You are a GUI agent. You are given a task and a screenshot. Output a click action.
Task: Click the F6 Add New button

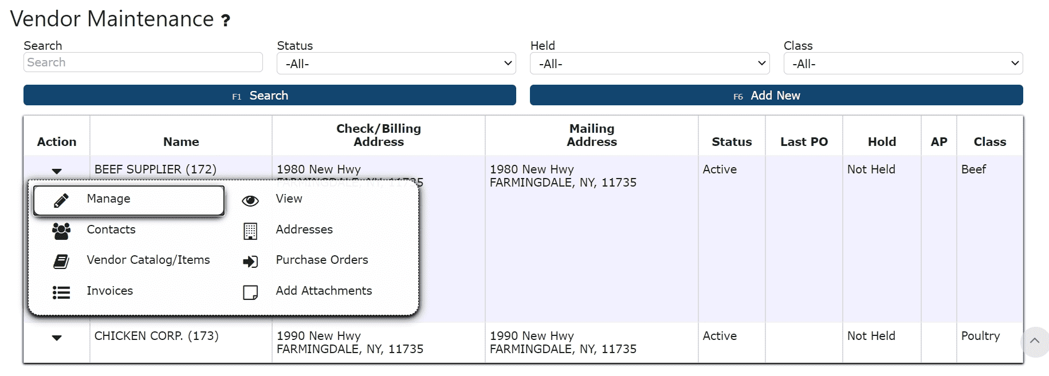(776, 95)
